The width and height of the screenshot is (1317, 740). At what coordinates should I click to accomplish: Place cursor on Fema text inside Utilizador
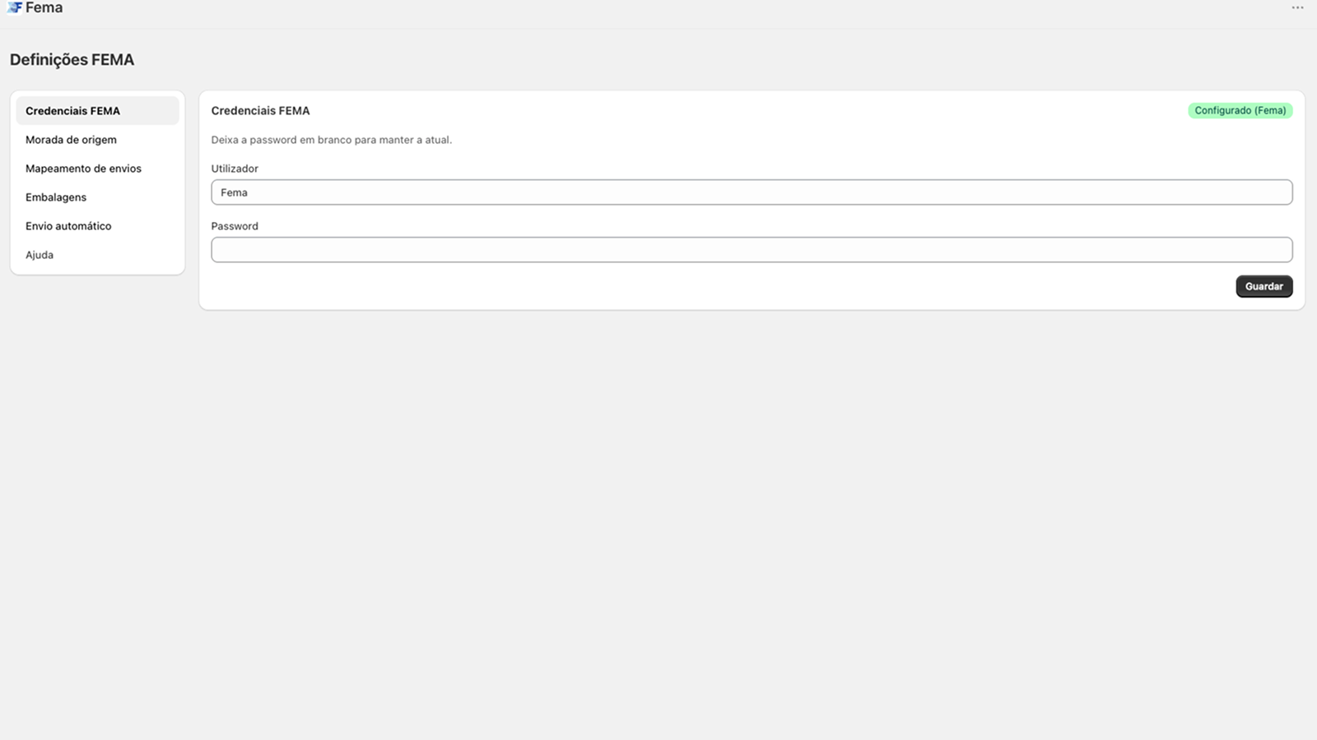pyautogui.click(x=234, y=192)
